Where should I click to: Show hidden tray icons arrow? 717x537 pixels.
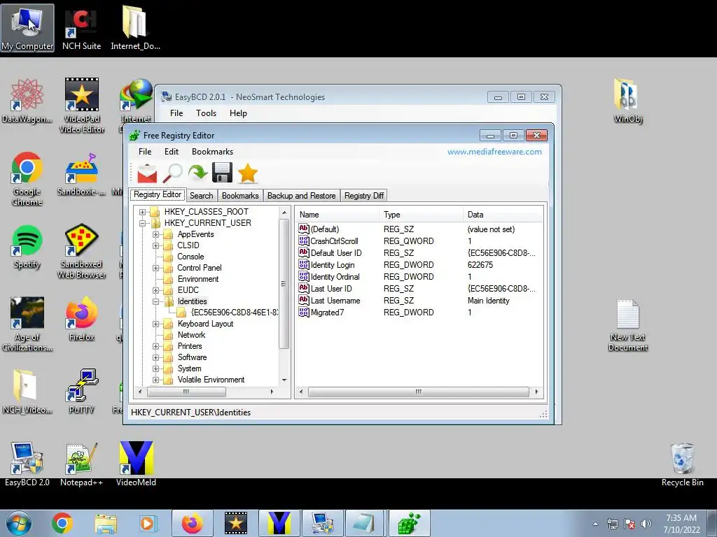click(595, 524)
